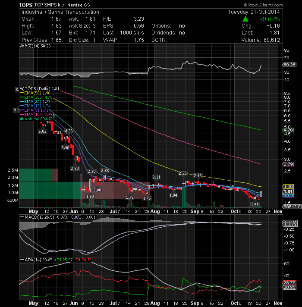Click the pink 2.79 EMA tag on right axis
The height and width of the screenshot is (307, 302).
pos(288,164)
